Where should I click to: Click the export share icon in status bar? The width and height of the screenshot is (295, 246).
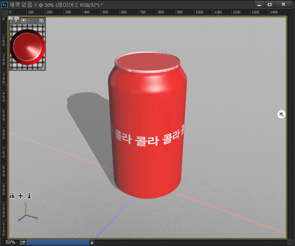pos(23,242)
